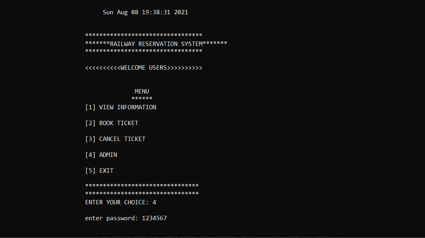Click the entered choice value 4

tap(155, 202)
